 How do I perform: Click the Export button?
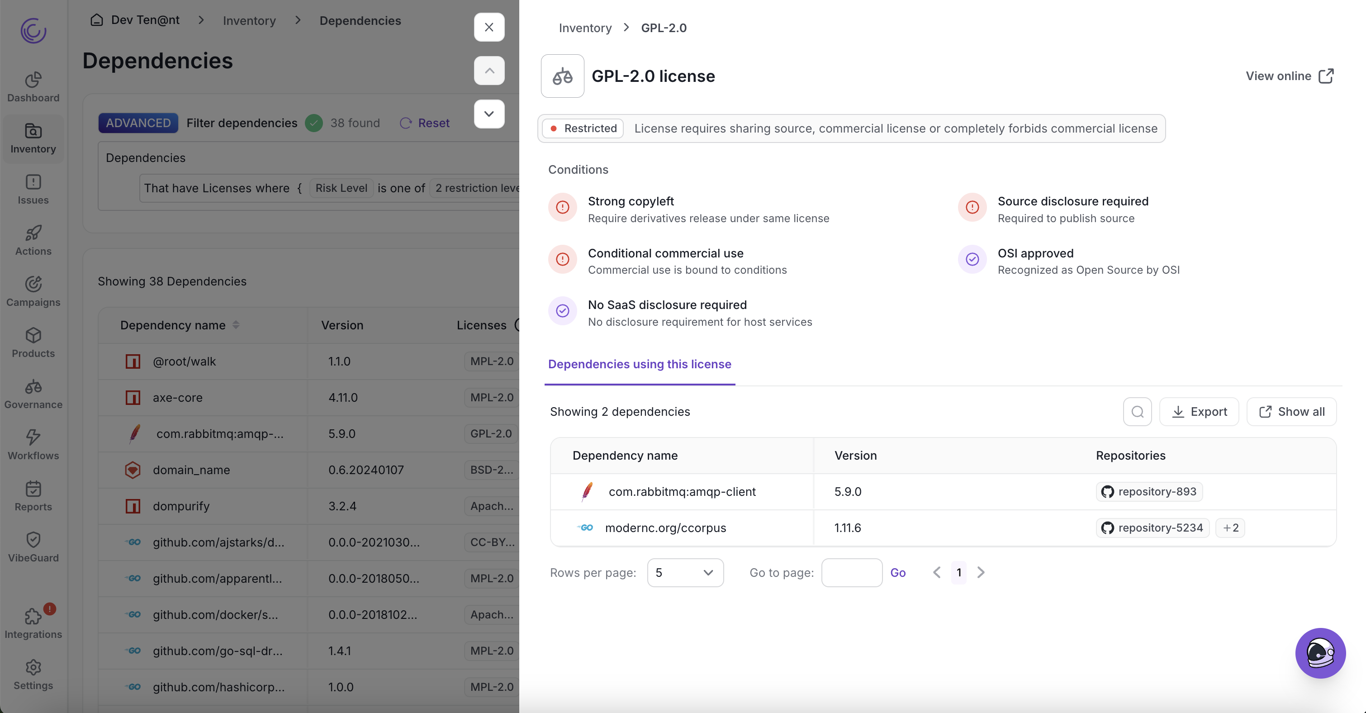[x=1199, y=412]
